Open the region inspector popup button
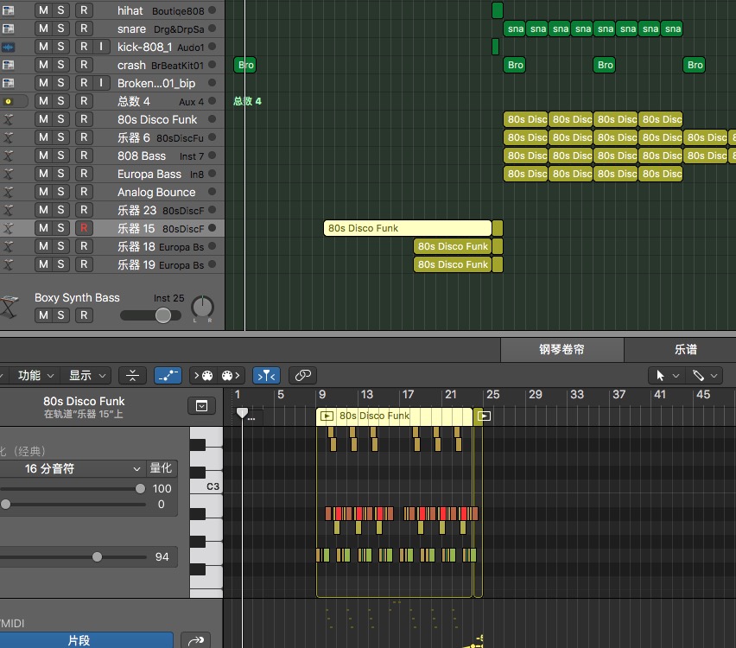 click(202, 406)
